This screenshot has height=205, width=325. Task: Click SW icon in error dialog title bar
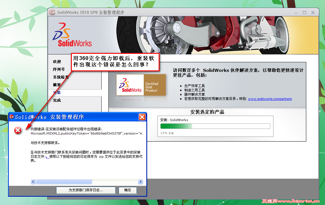pyautogui.click(x=12, y=117)
